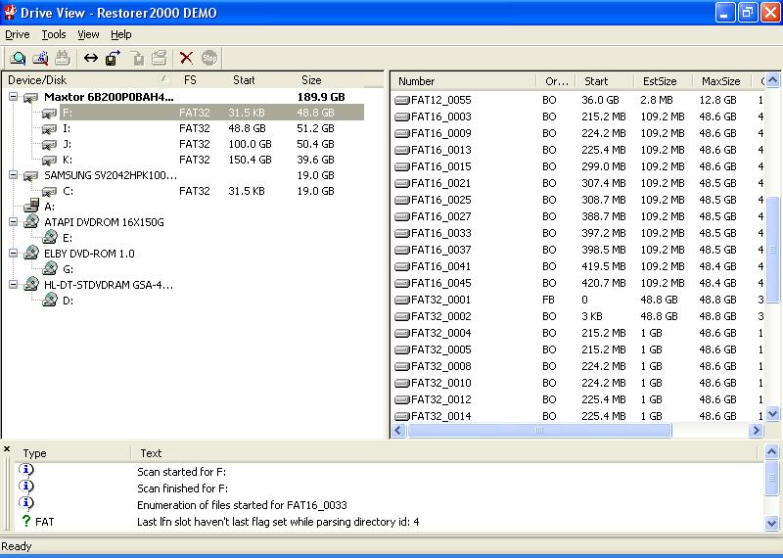
Task: Collapse the HL-DT-STDVDRAM tree node
Action: click(x=14, y=284)
